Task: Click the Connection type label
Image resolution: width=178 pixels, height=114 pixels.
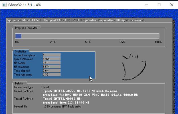Action: coord(23,87)
